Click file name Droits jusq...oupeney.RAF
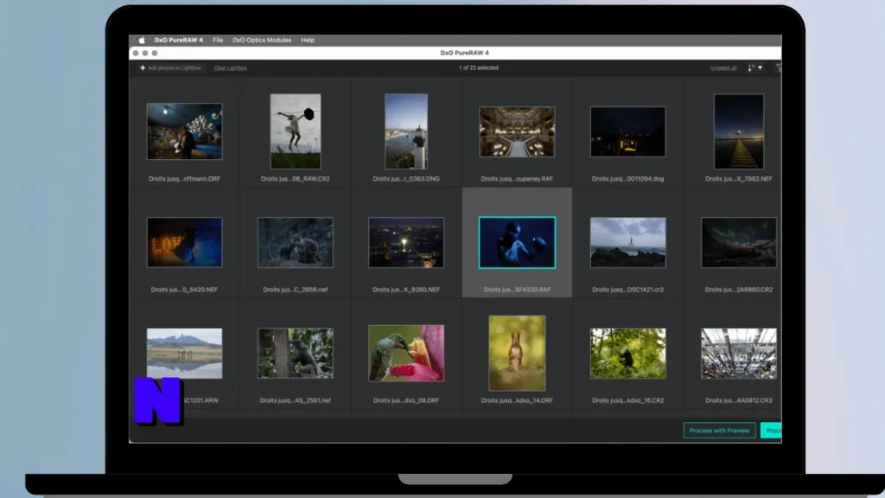 click(x=517, y=178)
